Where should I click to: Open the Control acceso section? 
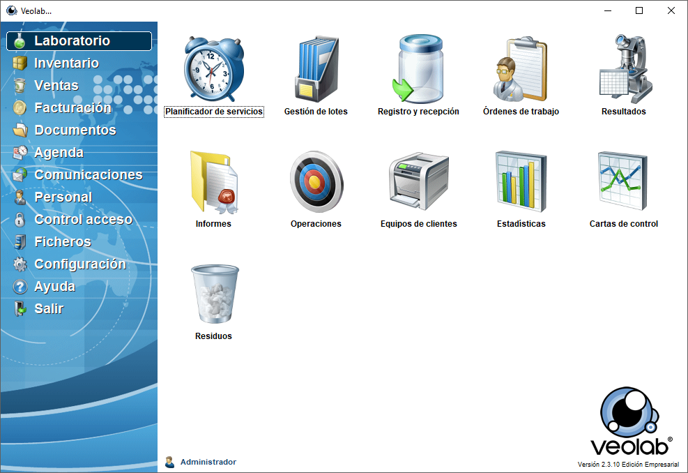[x=84, y=220]
